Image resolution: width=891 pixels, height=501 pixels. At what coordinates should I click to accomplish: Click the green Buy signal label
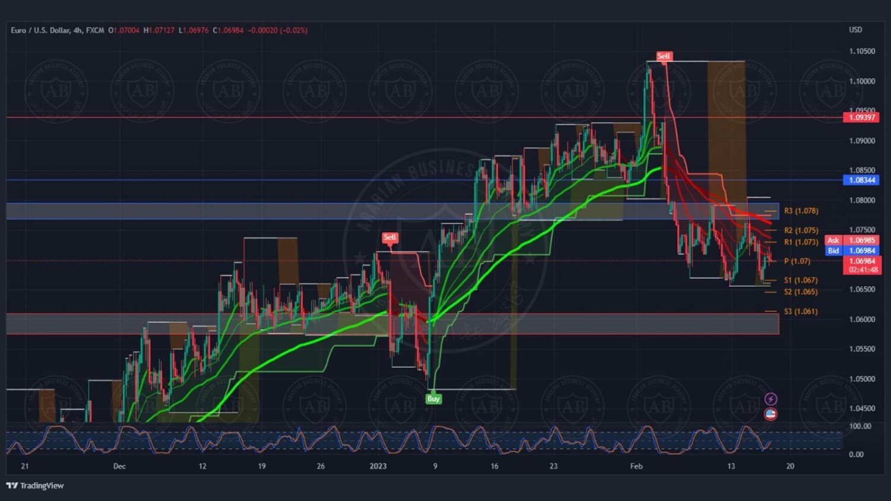(434, 399)
